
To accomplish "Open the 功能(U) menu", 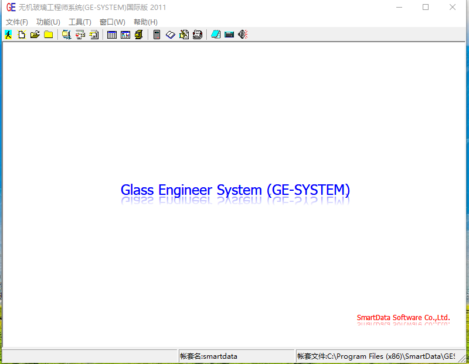I will [x=48, y=22].
